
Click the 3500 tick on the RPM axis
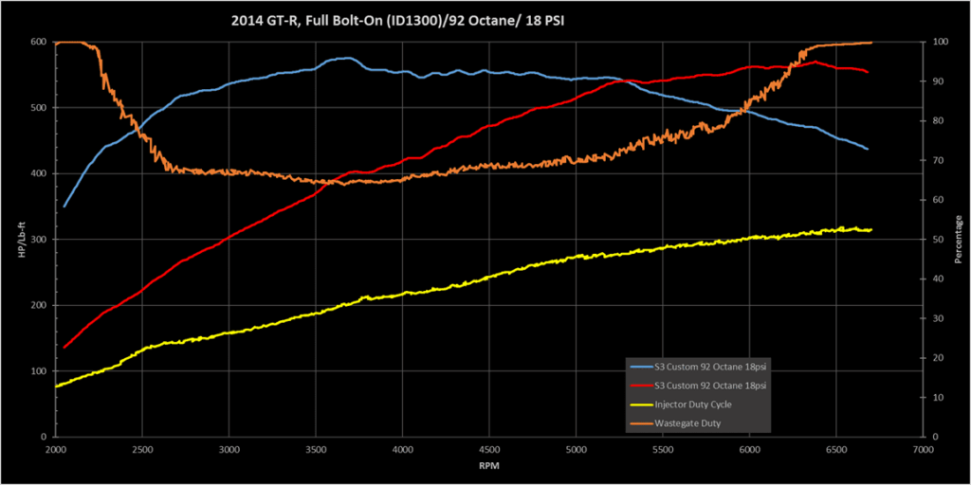tap(316, 449)
